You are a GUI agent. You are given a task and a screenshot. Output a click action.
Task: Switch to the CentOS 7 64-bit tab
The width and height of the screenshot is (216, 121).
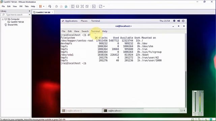[43, 12]
